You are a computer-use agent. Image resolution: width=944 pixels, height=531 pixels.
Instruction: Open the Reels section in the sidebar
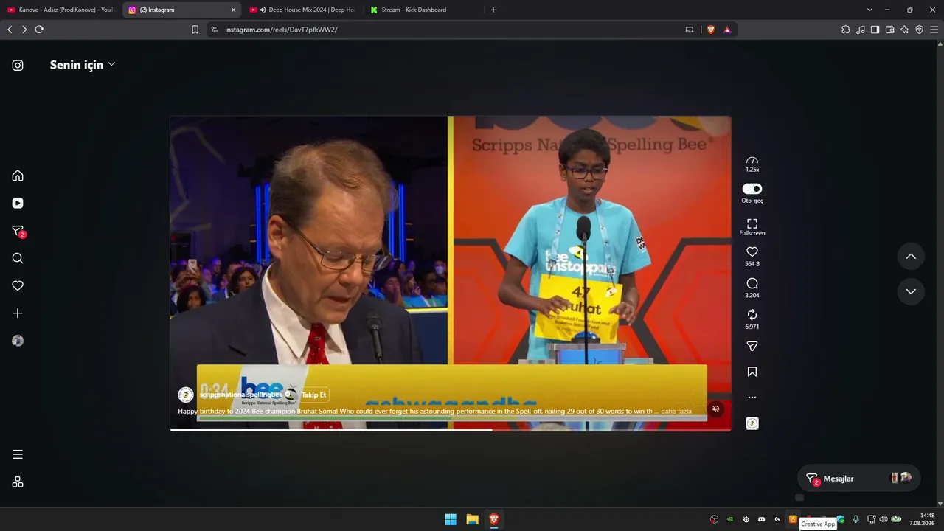tap(18, 203)
